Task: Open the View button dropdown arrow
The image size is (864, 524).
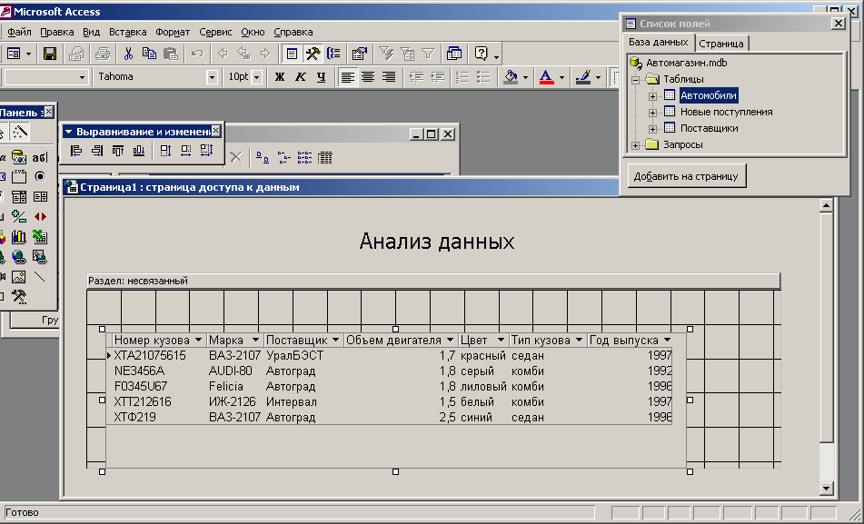Action: 29,54
